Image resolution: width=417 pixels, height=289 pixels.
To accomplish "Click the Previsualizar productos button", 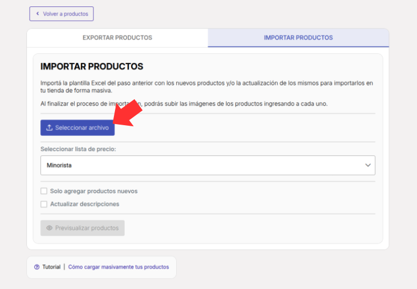I will pos(82,228).
